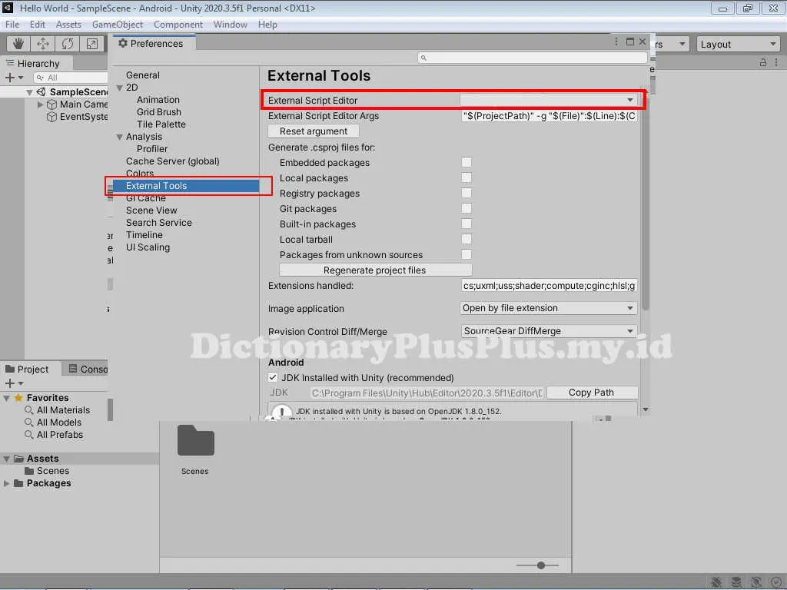The width and height of the screenshot is (787, 590).
Task: Expand Main Camera in Hierarchy
Action: pyautogui.click(x=40, y=104)
